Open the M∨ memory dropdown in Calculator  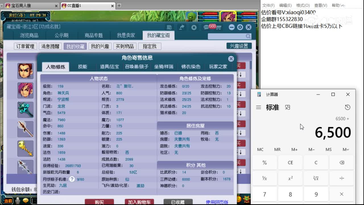(x=346, y=149)
